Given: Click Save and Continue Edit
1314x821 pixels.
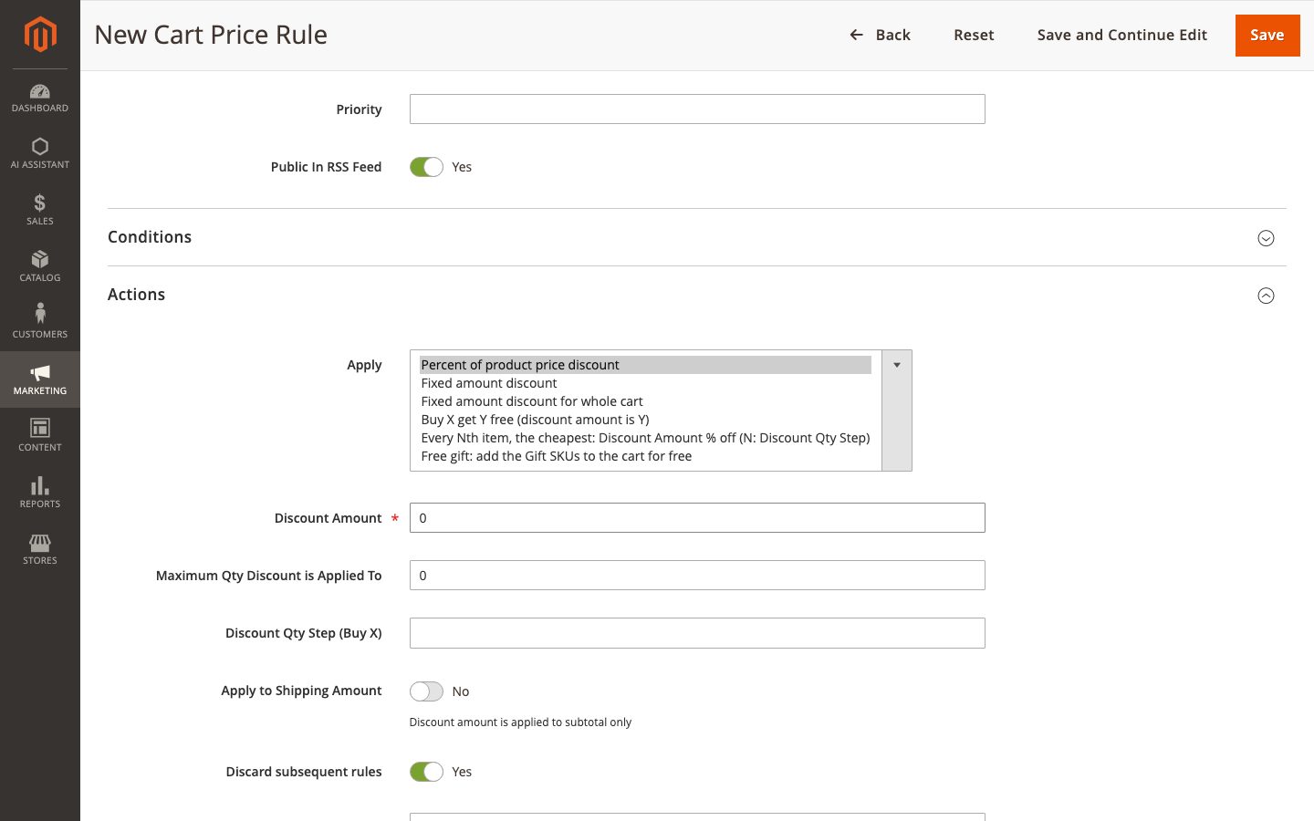Looking at the screenshot, I should [x=1121, y=35].
